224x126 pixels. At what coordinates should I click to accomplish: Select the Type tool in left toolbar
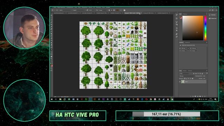point(52,50)
